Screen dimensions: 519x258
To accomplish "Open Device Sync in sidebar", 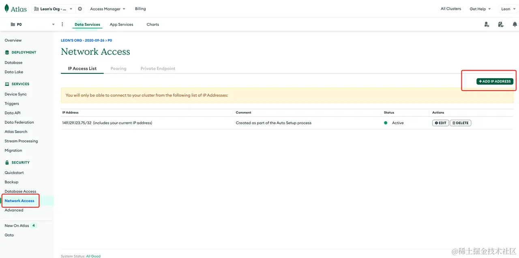I will click(x=15, y=94).
